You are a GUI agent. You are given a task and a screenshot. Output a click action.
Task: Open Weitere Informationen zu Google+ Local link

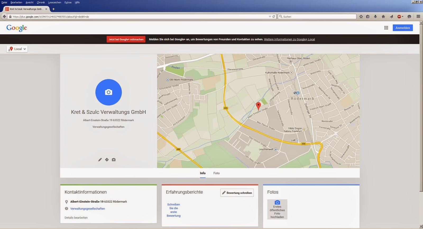(289, 39)
